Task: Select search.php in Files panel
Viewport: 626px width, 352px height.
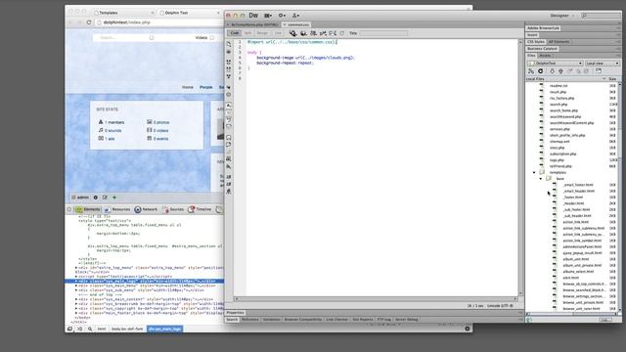Action: coord(559,105)
